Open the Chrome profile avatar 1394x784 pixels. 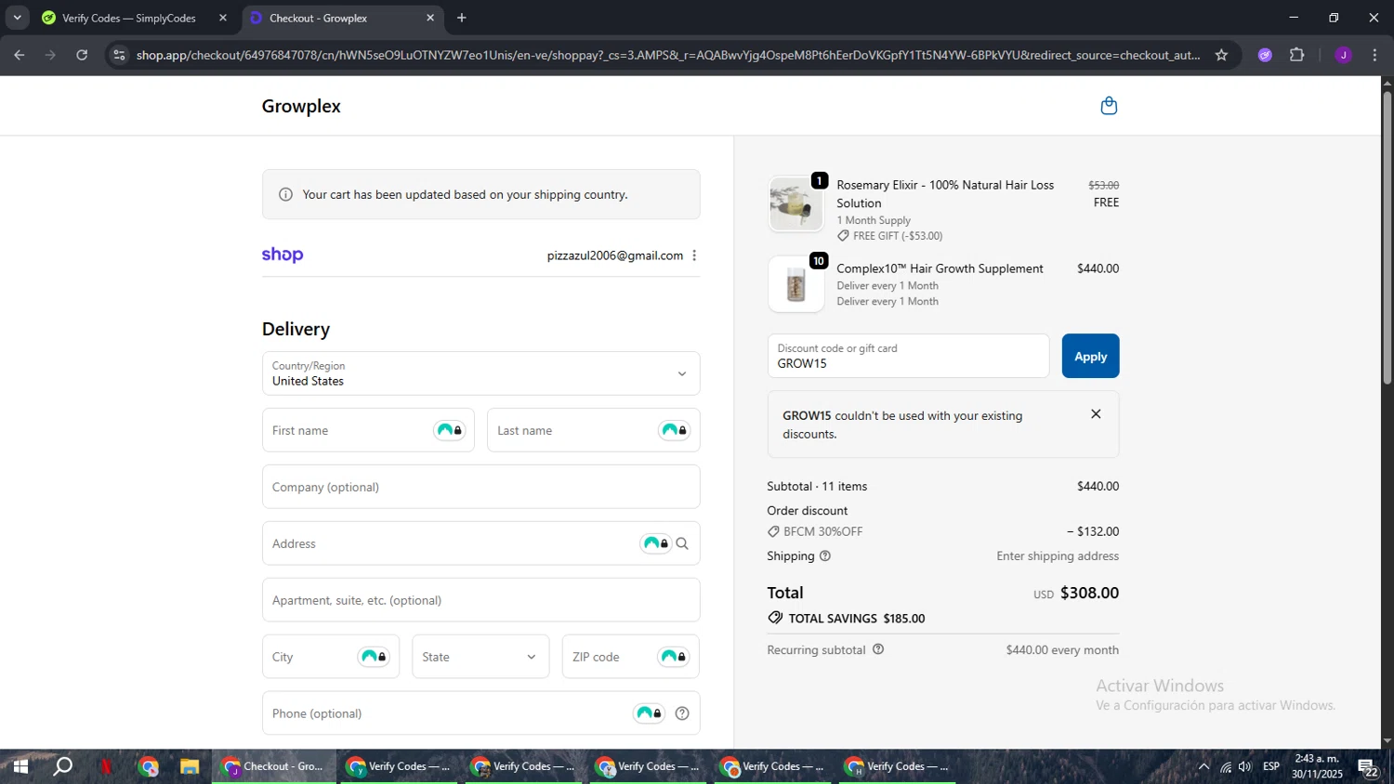(1343, 55)
